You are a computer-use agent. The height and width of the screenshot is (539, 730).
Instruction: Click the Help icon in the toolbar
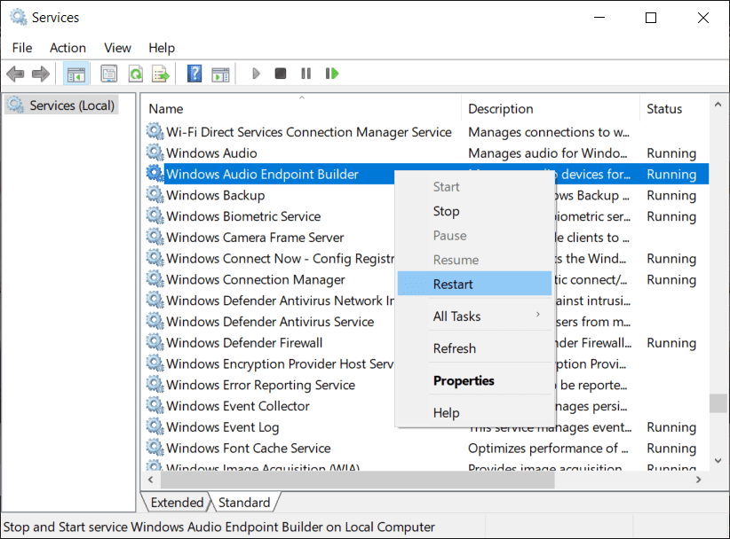[x=194, y=73]
